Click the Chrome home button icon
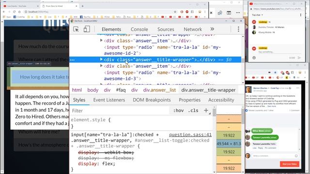The height and width of the screenshot is (174, 310). pos(19,12)
